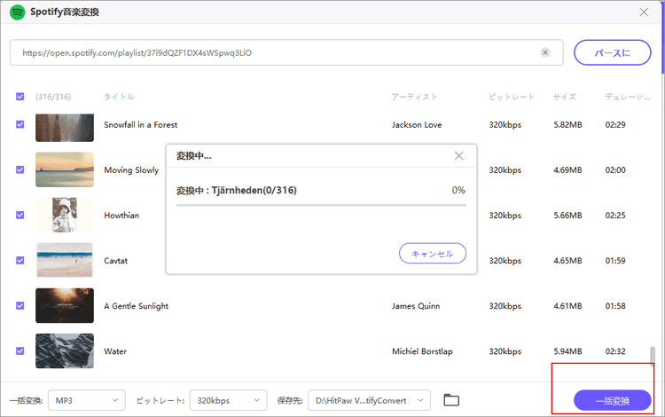This screenshot has height=417, width=665.
Task: Close the 変換中 progress dialog
Action: 458,155
